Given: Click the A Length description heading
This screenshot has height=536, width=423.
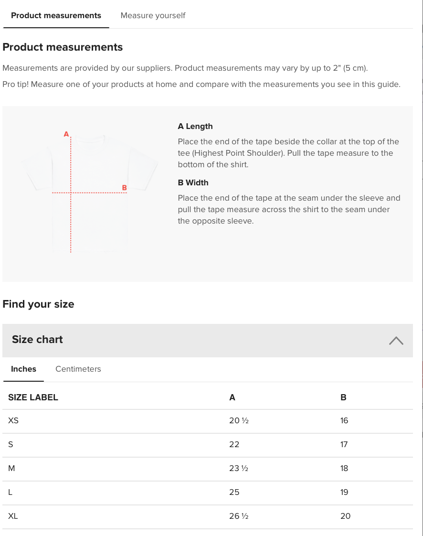Looking at the screenshot, I should [195, 127].
